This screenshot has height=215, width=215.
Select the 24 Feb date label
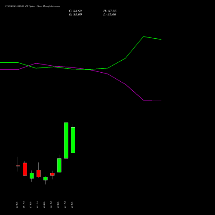(x=65, y=205)
